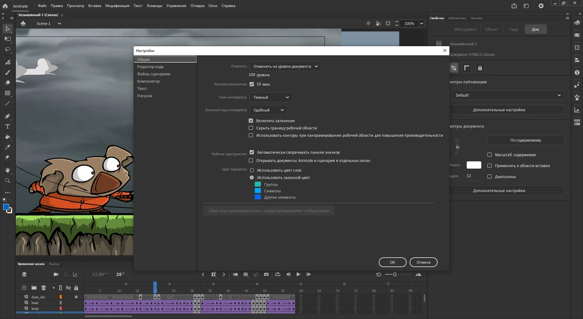Play the timeline animation
The width and height of the screenshot is (583, 319).
pyautogui.click(x=298, y=274)
